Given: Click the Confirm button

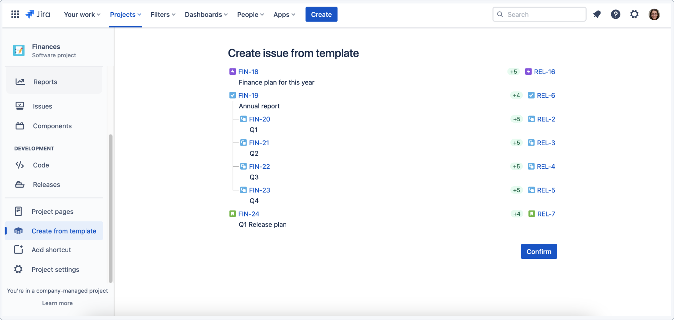Looking at the screenshot, I should pos(539,251).
